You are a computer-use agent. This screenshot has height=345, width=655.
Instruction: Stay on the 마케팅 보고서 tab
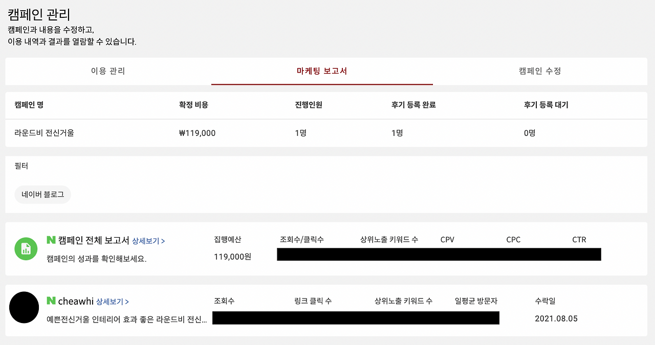point(322,72)
